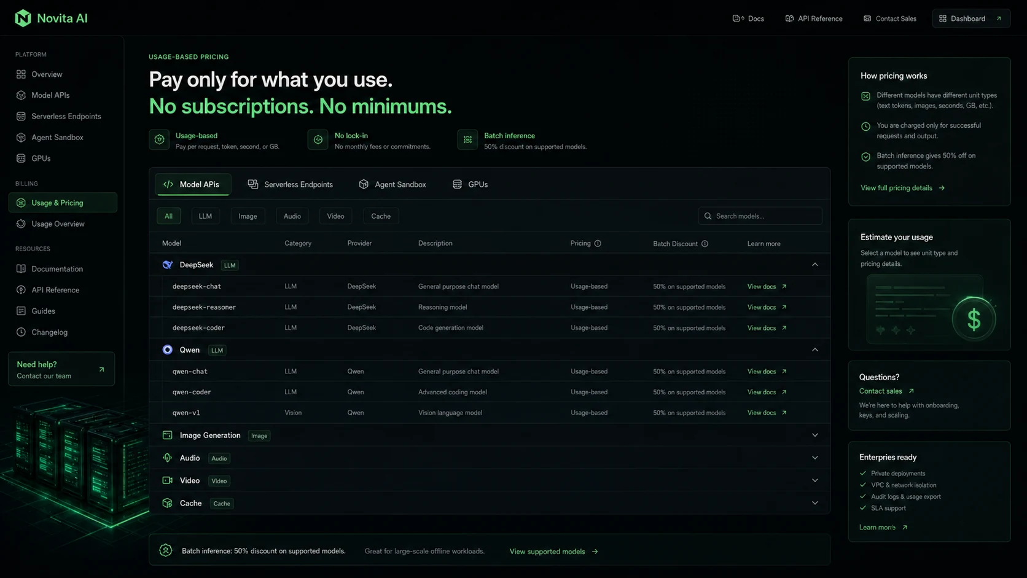Screen dimensions: 1027x578
Task: Expand the Audio model group
Action: (815, 458)
